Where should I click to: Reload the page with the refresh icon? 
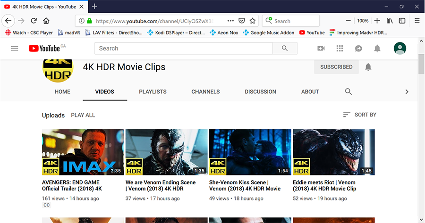[x=34, y=21]
